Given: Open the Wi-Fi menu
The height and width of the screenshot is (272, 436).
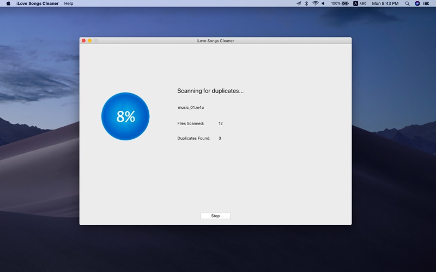Looking at the screenshot, I should 316,3.
